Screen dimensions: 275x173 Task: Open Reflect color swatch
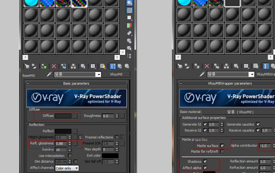[x=63, y=131]
